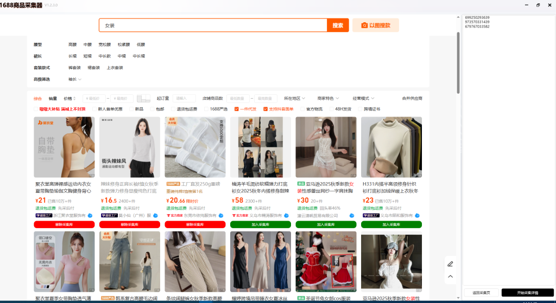Screen dimensions: 556x303
Task: Click blue chat icon beside 浙江聚衣堂服饰
Action: click(90, 215)
